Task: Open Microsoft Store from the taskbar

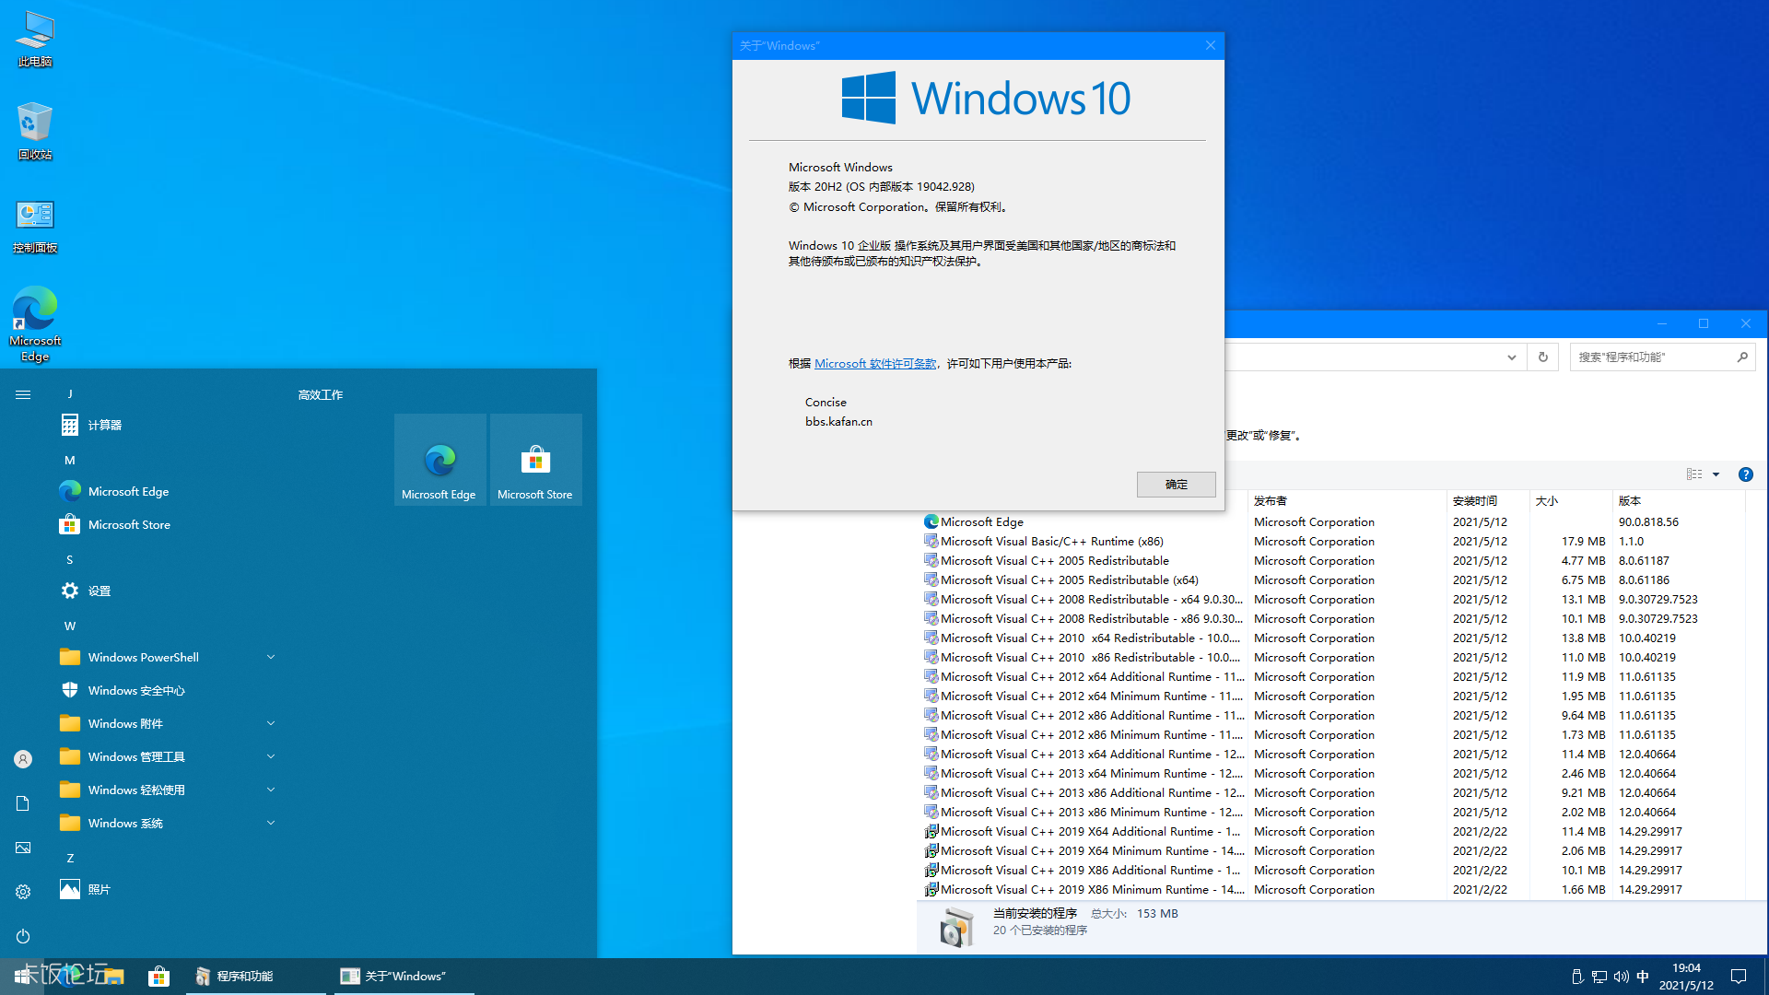Action: tap(158, 976)
